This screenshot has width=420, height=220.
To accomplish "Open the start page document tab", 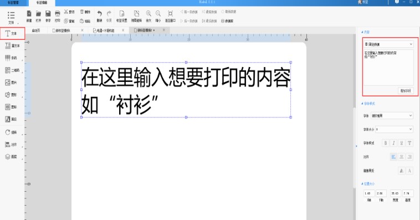I will 36,30.
